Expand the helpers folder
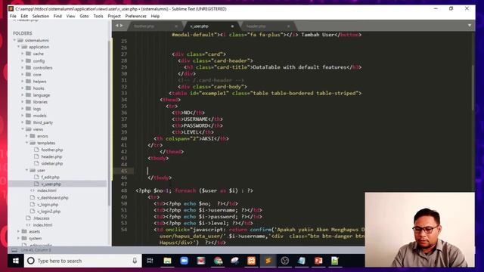 click(x=23, y=82)
